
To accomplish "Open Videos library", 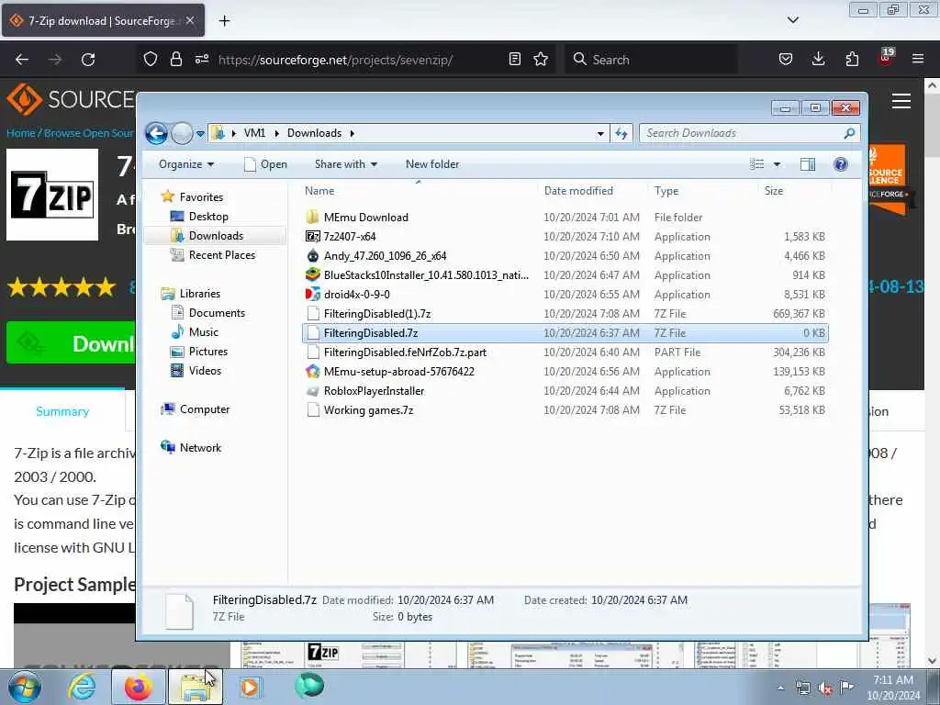I will (x=205, y=371).
